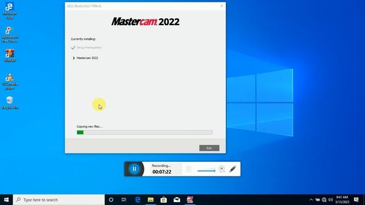
Task: Click the 'Type here to search' box
Action: (59, 200)
